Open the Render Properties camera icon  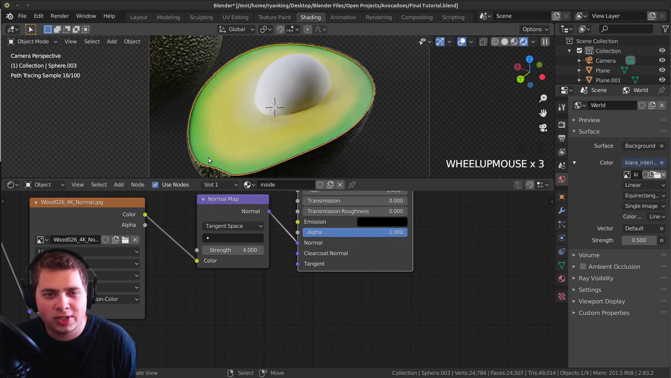(562, 125)
